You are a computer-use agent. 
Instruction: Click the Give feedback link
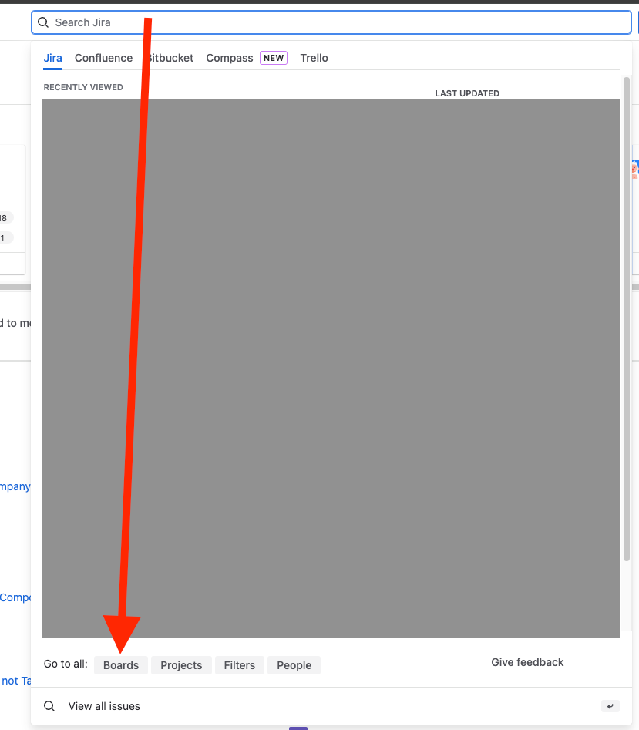(527, 662)
